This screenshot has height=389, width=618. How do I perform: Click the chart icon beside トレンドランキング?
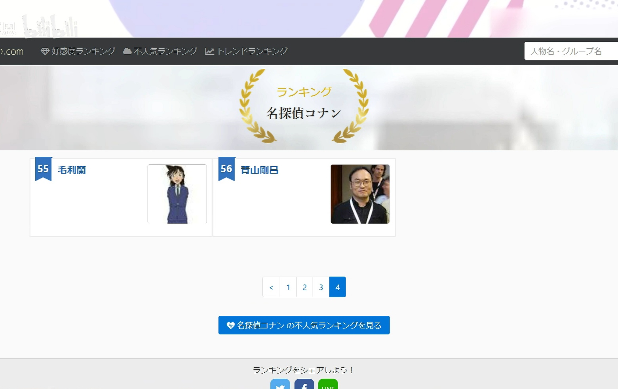point(209,51)
